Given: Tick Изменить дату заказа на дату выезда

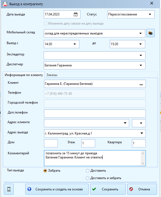Looking at the screenshot, I should click(45, 23).
